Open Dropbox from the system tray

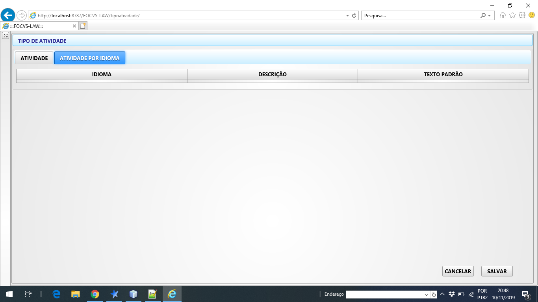pos(452,294)
